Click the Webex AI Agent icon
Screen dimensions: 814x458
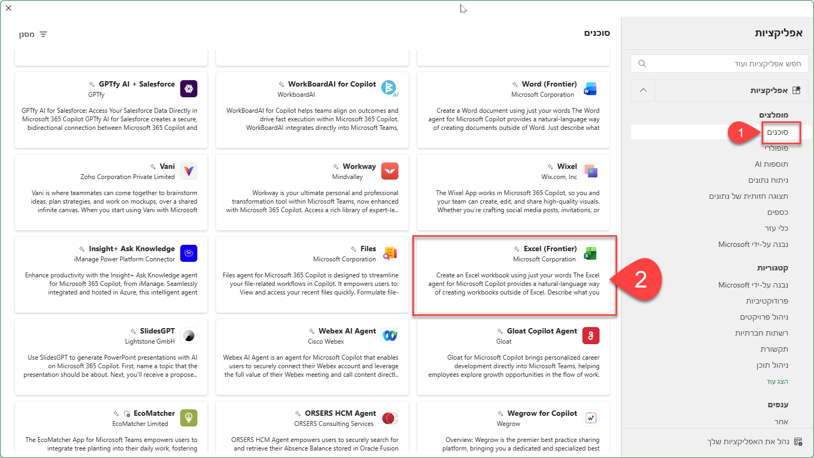click(x=390, y=336)
